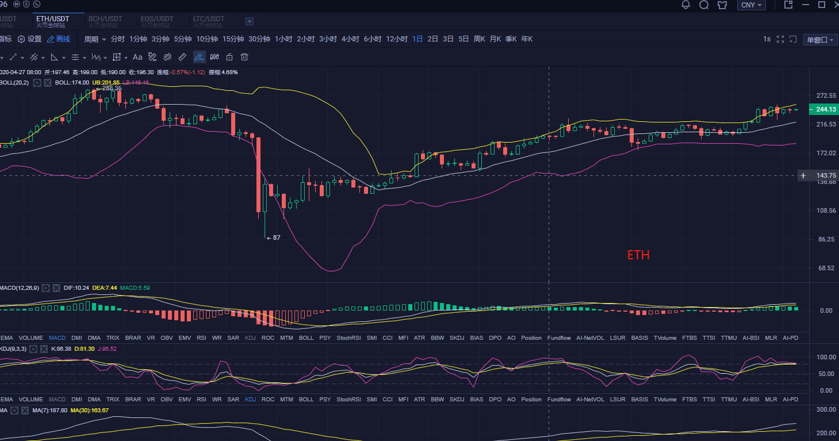
Task: Click the chain link drawing icon
Action: tap(167, 57)
